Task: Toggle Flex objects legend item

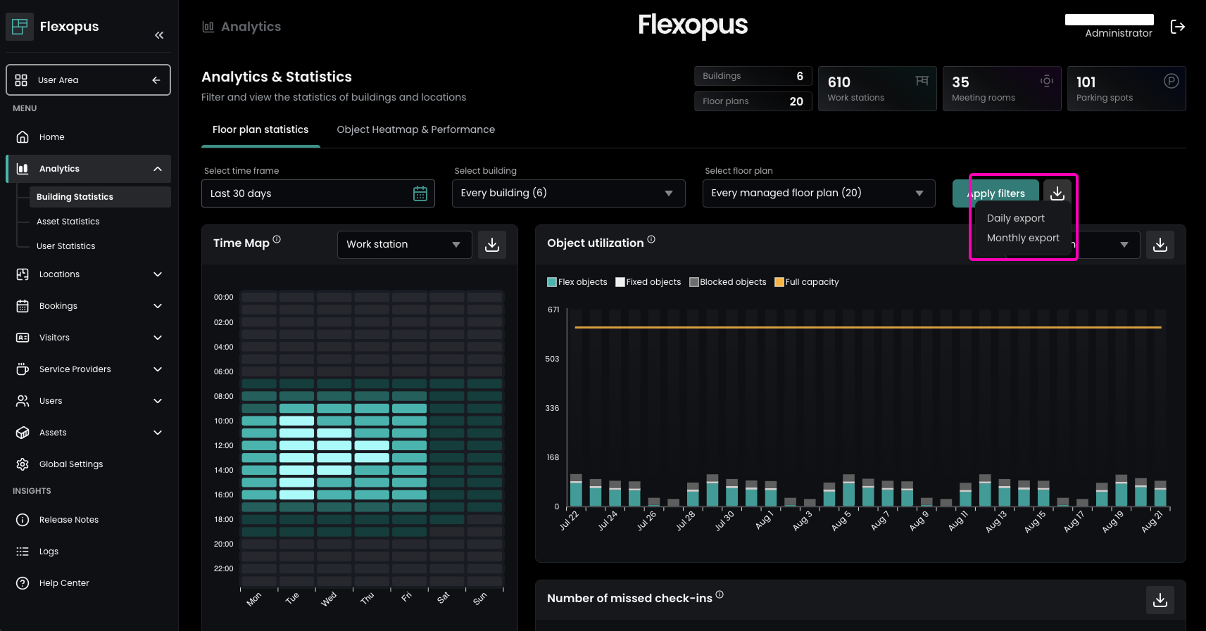Action: click(x=577, y=282)
